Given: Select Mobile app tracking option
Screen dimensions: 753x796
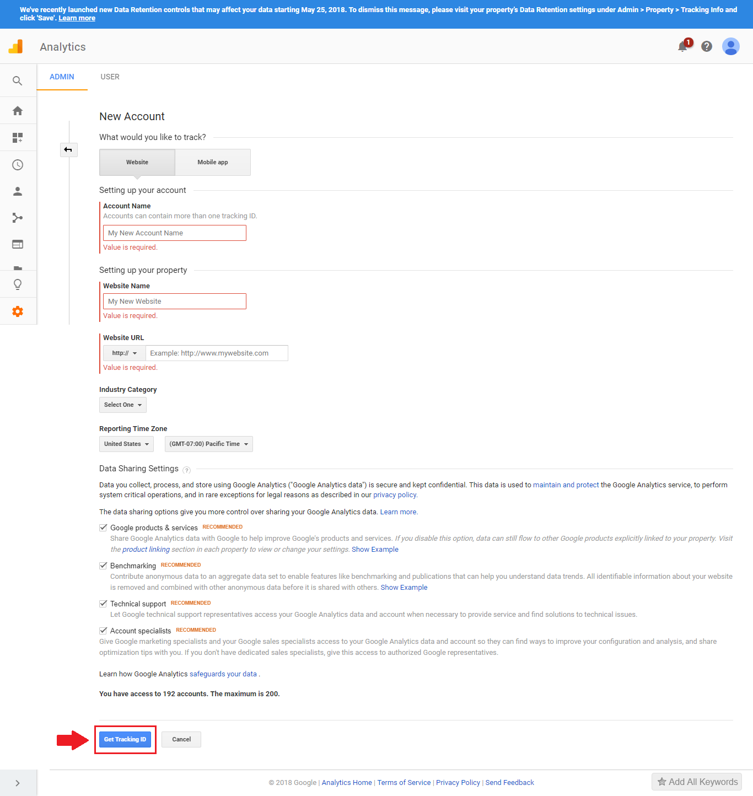Looking at the screenshot, I should [213, 162].
